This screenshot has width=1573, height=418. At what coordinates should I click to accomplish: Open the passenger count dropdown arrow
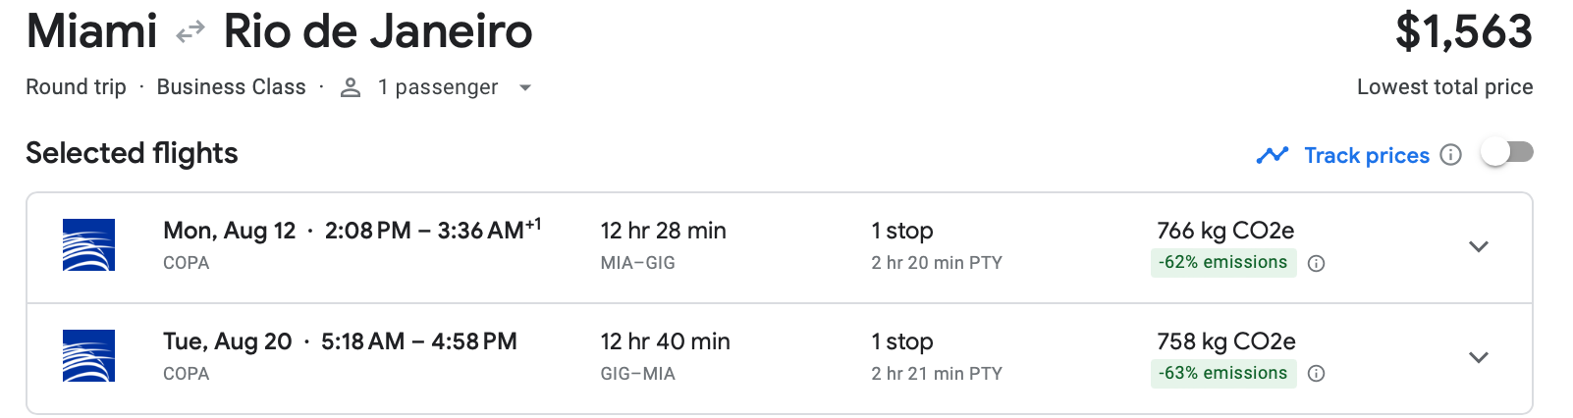click(525, 87)
